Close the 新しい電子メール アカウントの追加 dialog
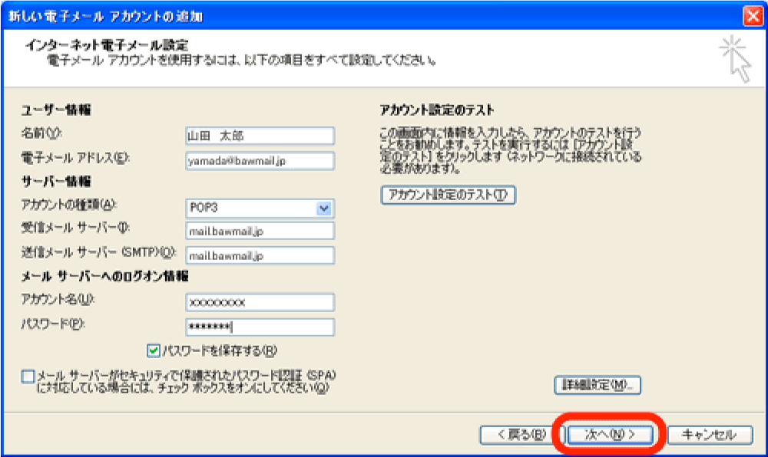768x457 pixels. pos(753,16)
